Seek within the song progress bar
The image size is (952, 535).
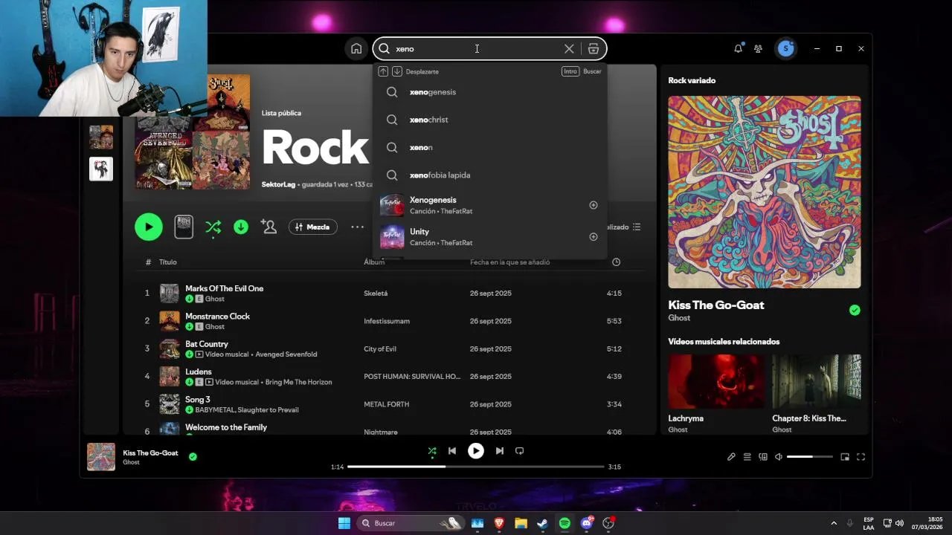click(476, 467)
